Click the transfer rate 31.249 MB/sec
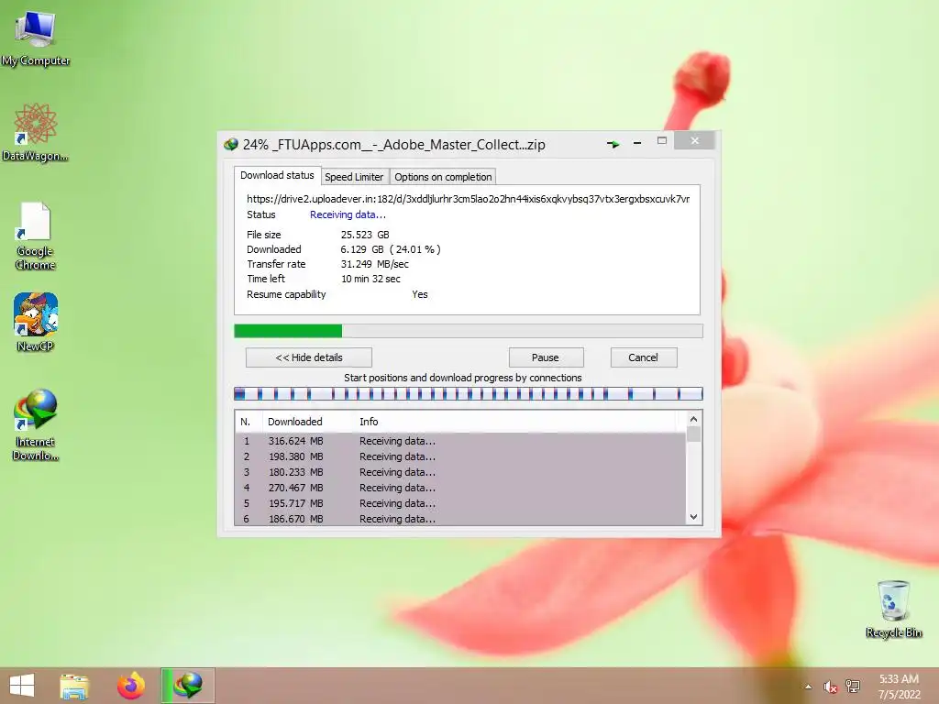The image size is (939, 704). (x=375, y=264)
